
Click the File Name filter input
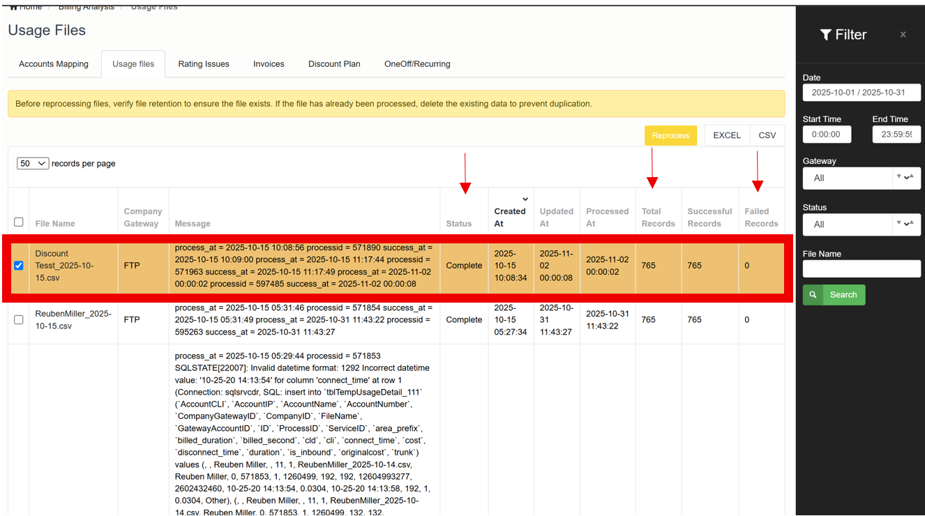(x=862, y=268)
